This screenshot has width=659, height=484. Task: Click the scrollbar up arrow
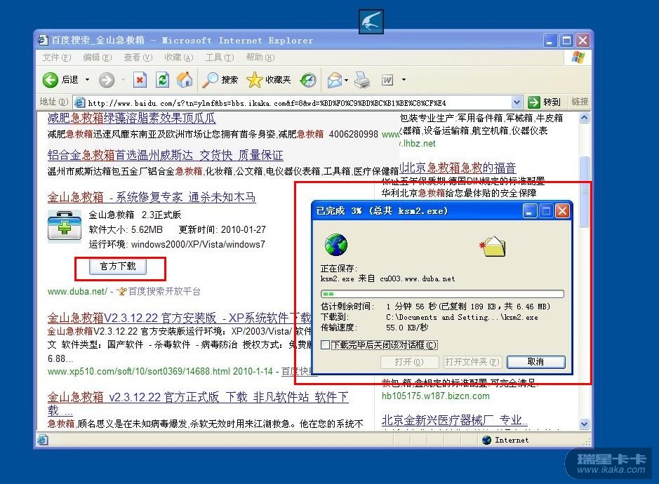[584, 118]
